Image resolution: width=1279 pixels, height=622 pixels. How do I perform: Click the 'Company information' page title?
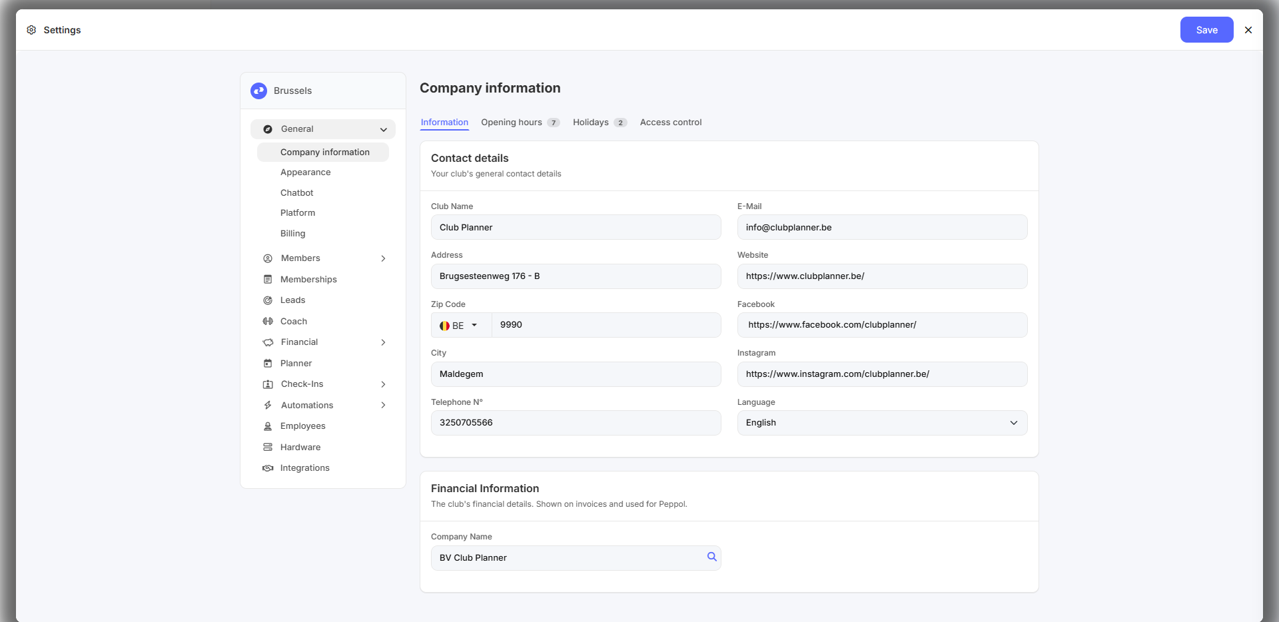point(490,88)
